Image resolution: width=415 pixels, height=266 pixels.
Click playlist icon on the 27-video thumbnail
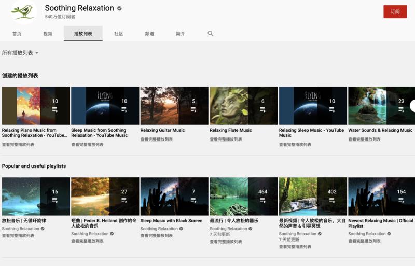124,200
